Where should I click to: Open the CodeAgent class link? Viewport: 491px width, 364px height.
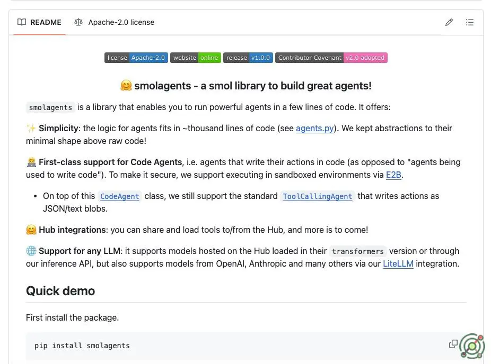tap(120, 196)
